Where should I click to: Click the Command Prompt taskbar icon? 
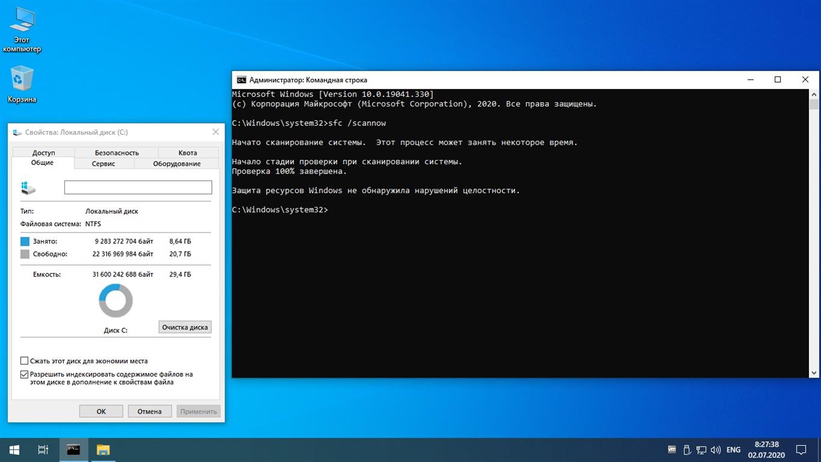(x=73, y=449)
